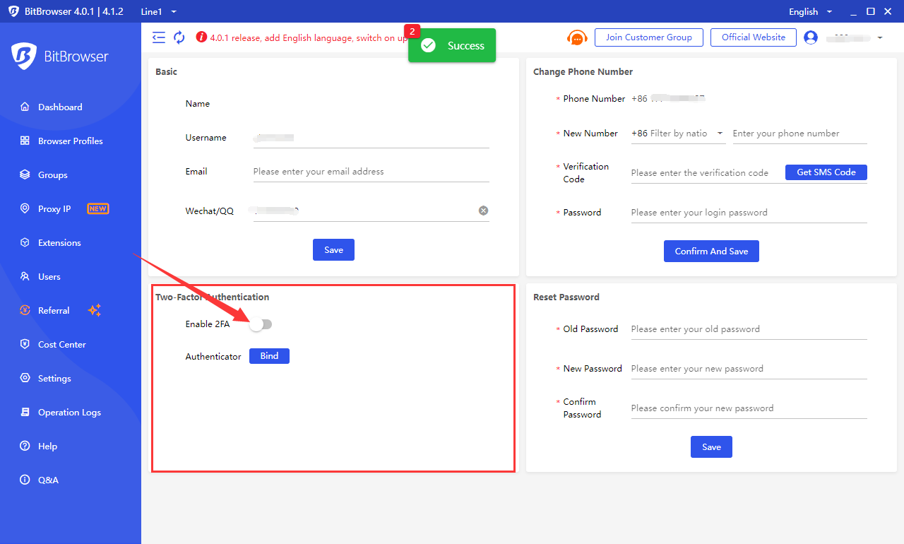Toggle the Enable 2FA switch
Viewport: 904px width, 544px height.
(x=261, y=324)
